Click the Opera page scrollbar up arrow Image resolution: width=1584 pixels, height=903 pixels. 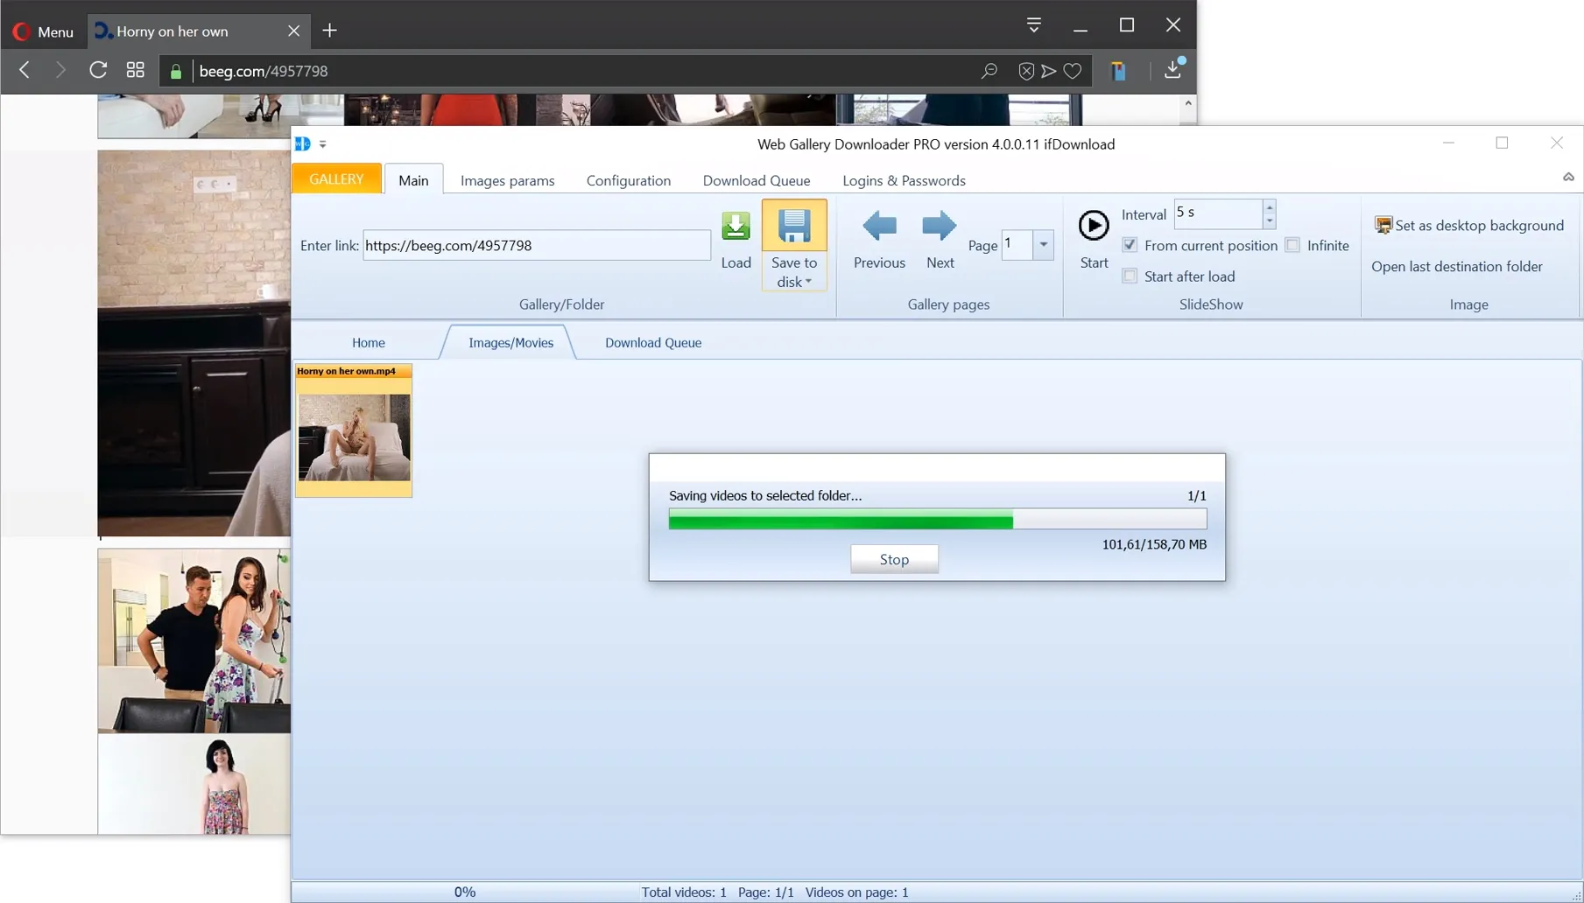[x=1187, y=103]
